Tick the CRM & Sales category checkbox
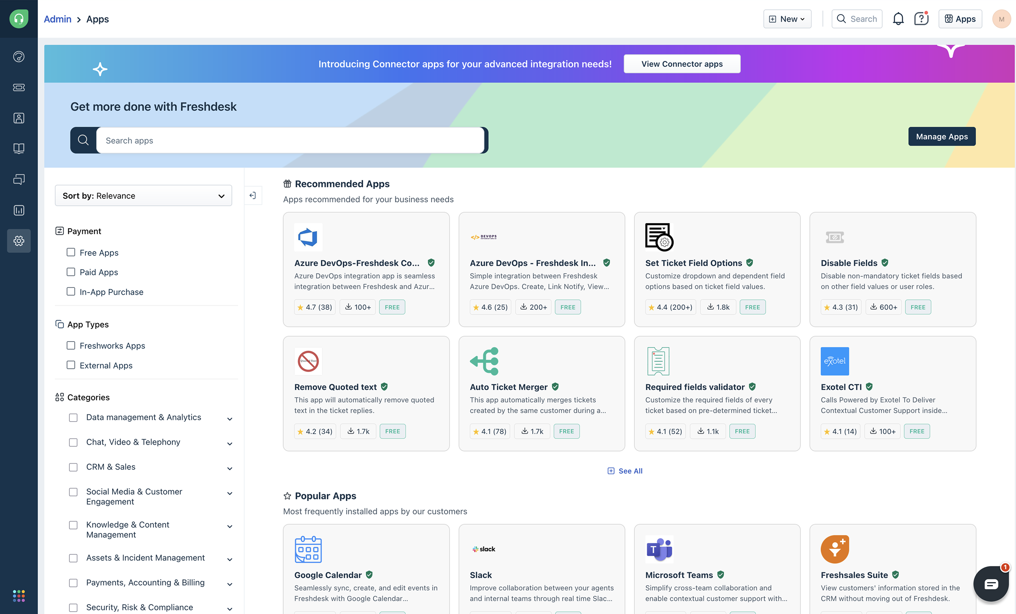The width and height of the screenshot is (1016, 614). (73, 467)
